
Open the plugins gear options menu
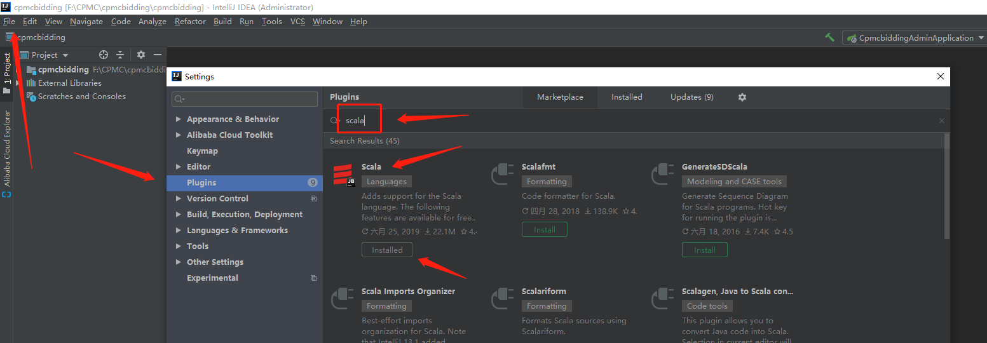[x=742, y=97]
